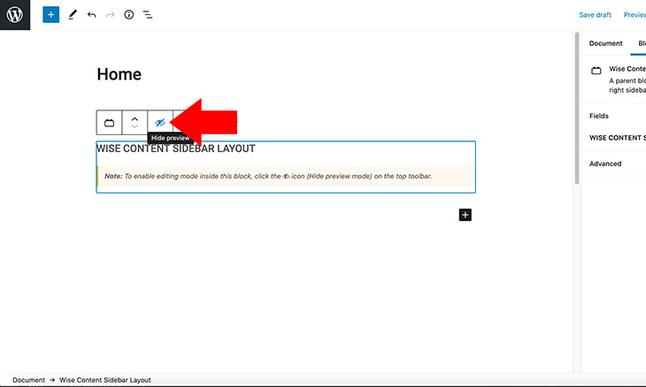Open the block list view outline
This screenshot has width=646, height=387.
(148, 15)
